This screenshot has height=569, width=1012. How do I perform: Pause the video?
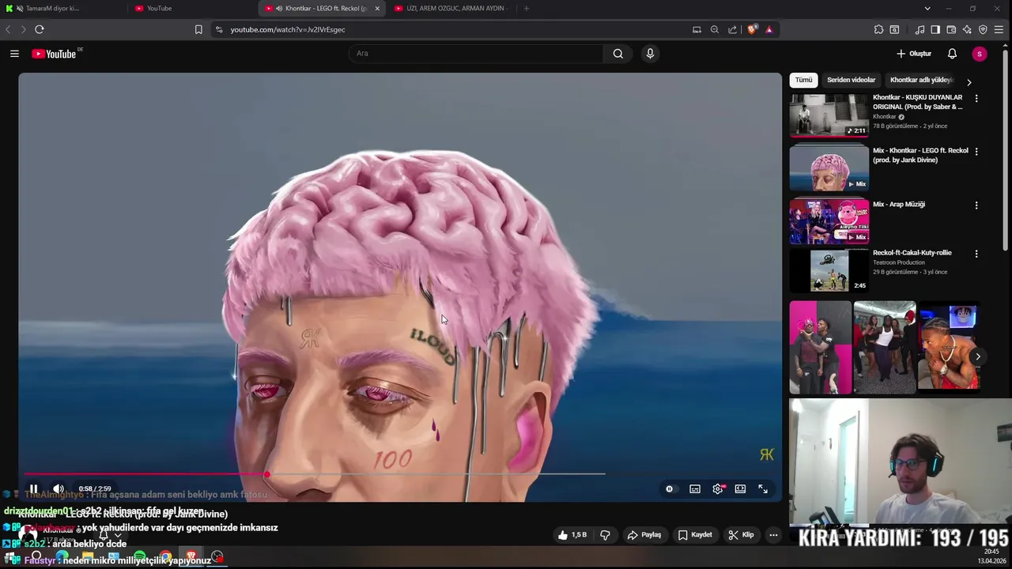pyautogui.click(x=34, y=488)
